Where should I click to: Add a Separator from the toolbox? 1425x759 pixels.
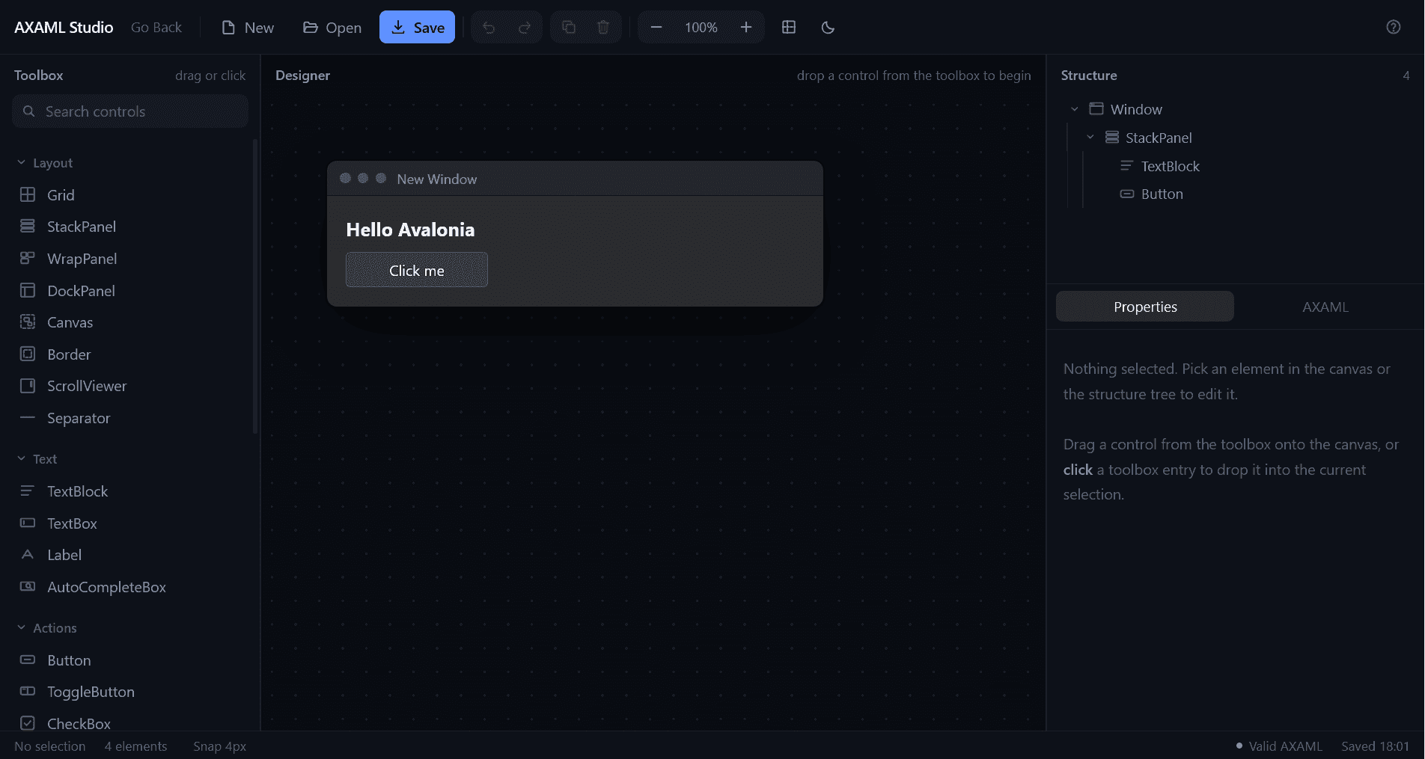click(x=130, y=418)
